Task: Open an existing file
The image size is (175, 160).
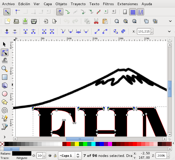Action: [x=16, y=21]
